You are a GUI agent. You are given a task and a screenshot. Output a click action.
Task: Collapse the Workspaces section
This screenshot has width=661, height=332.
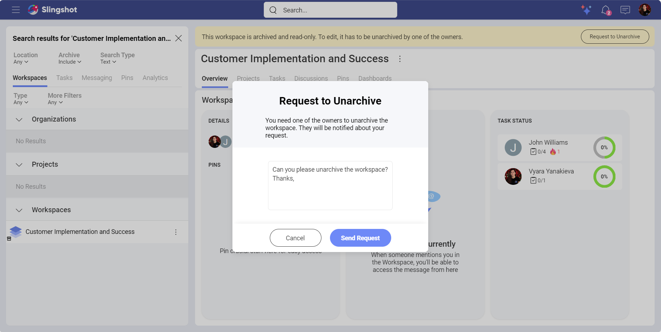point(19,210)
